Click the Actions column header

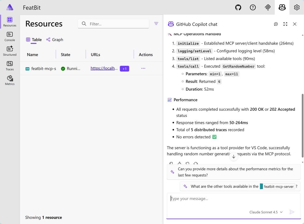click(146, 55)
